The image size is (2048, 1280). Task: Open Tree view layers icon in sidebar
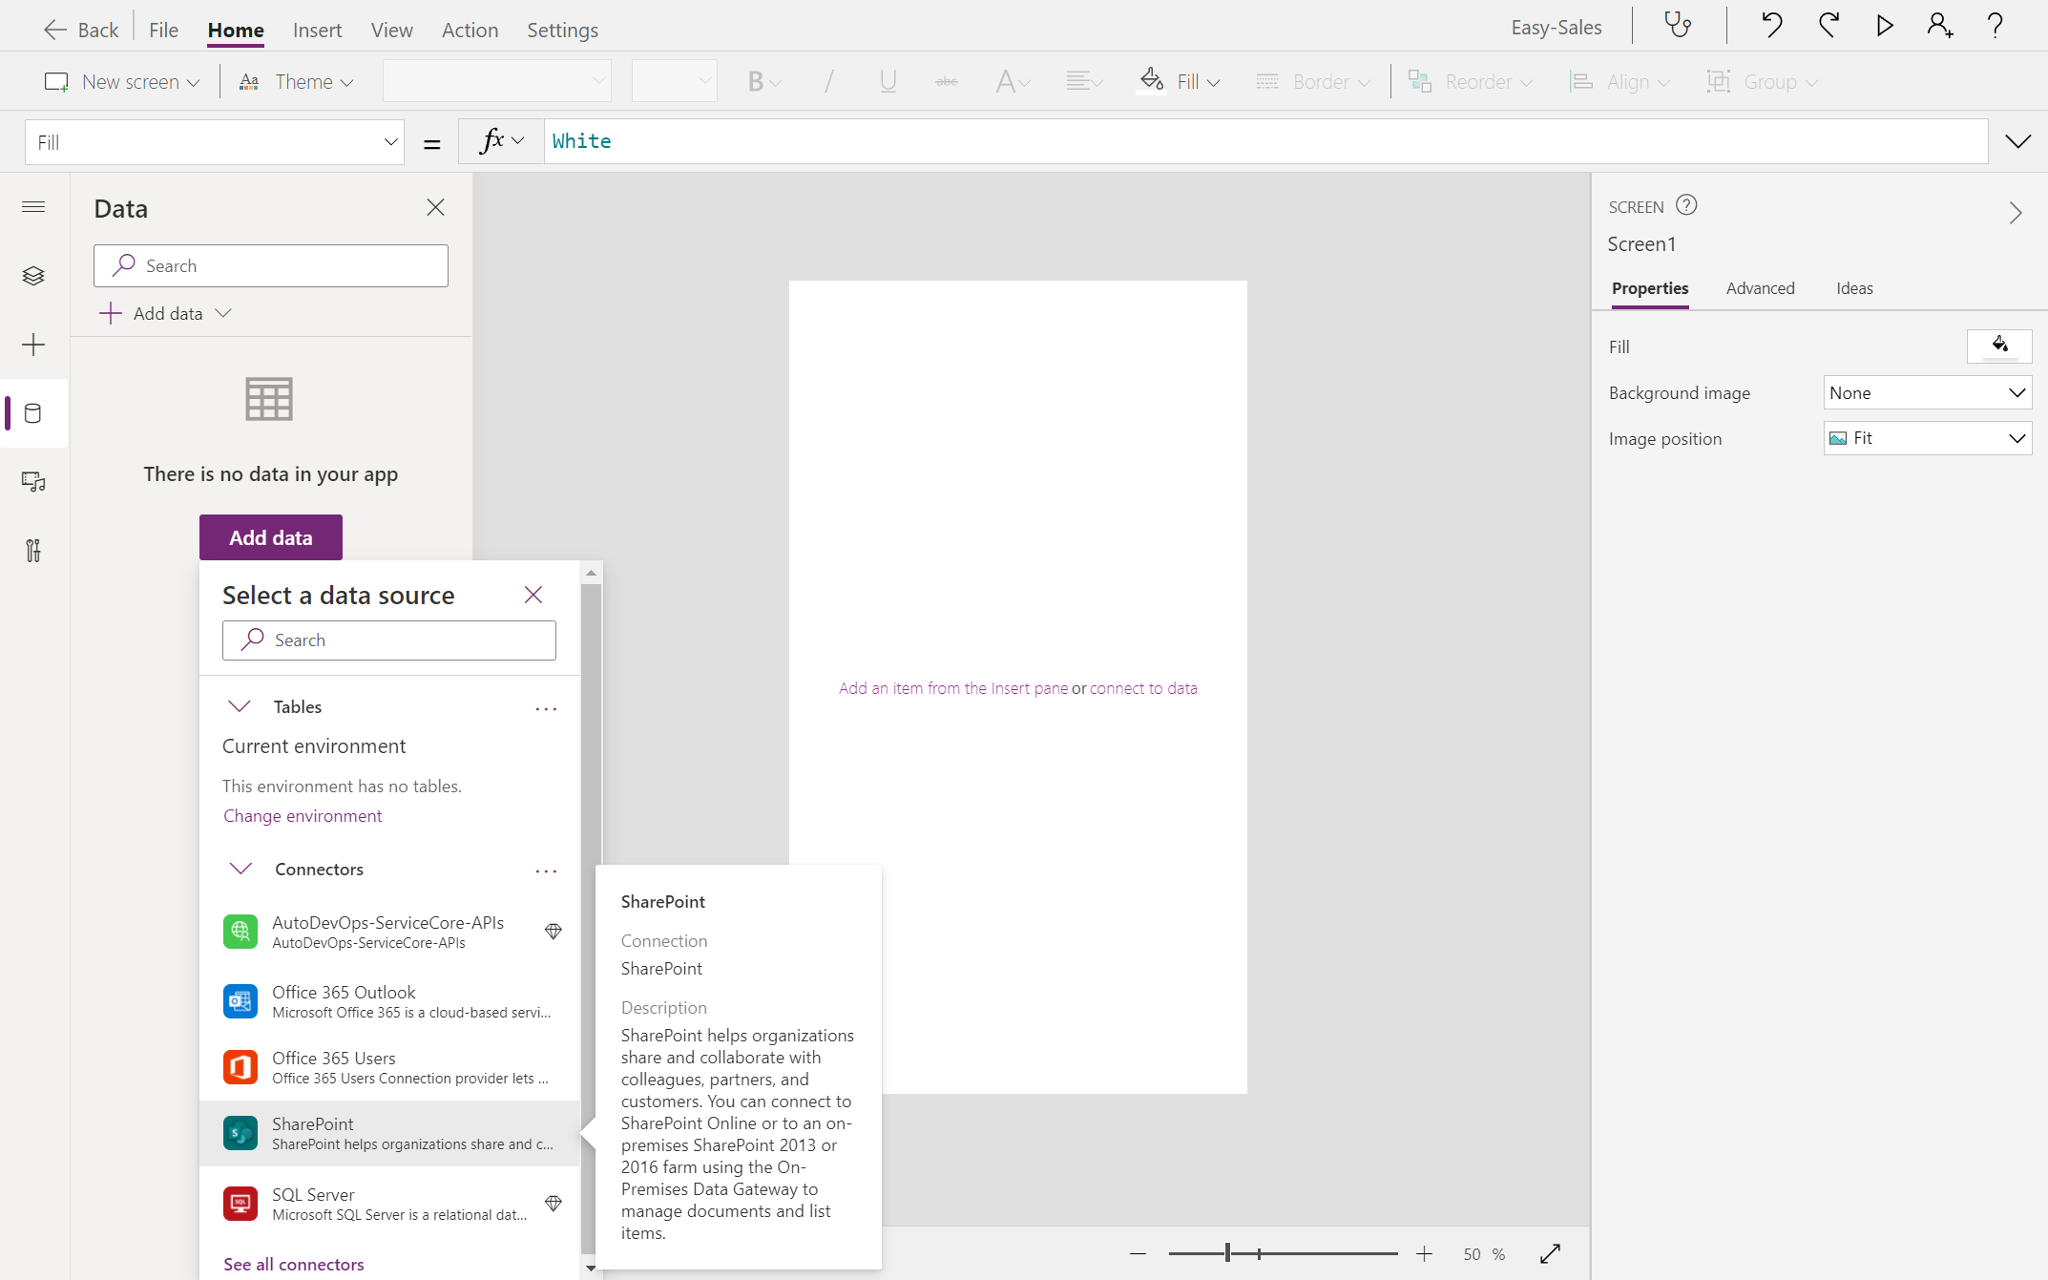[33, 276]
